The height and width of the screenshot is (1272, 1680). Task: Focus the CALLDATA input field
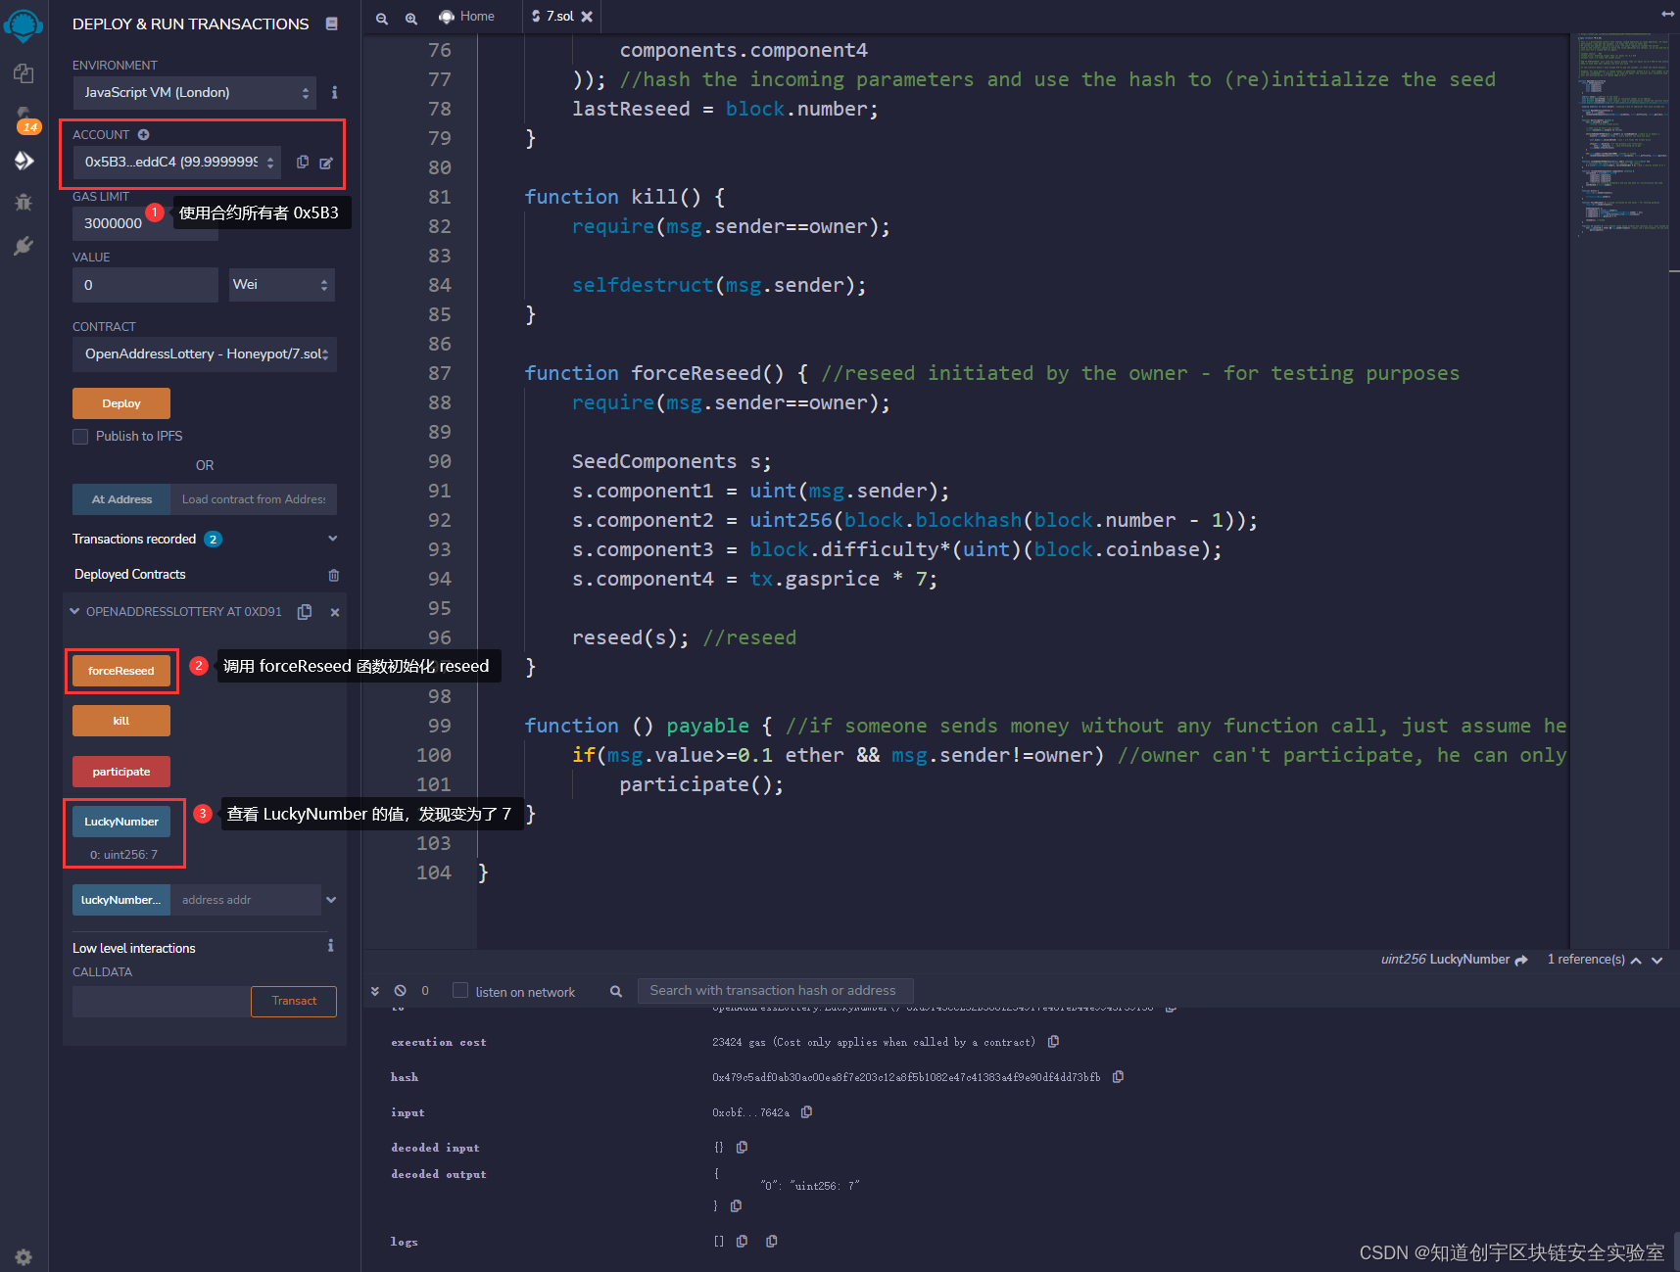(162, 1001)
